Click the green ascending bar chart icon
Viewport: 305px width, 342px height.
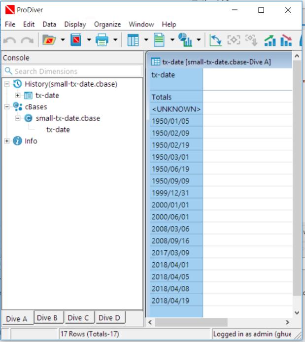click(x=270, y=40)
